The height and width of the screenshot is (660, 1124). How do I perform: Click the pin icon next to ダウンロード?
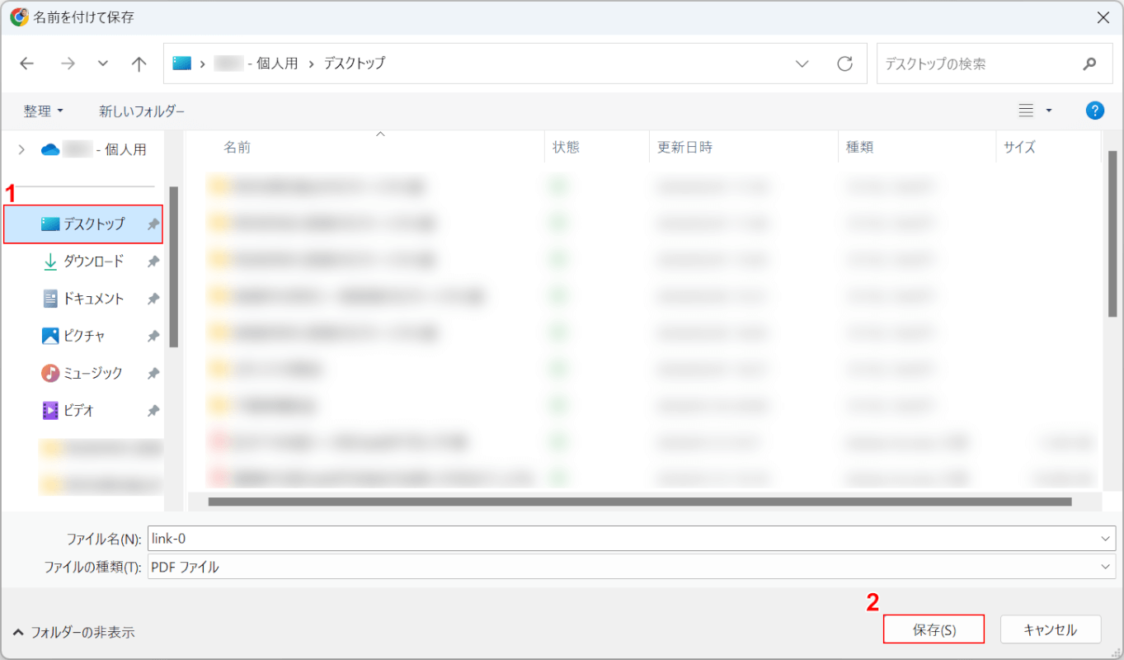(153, 262)
